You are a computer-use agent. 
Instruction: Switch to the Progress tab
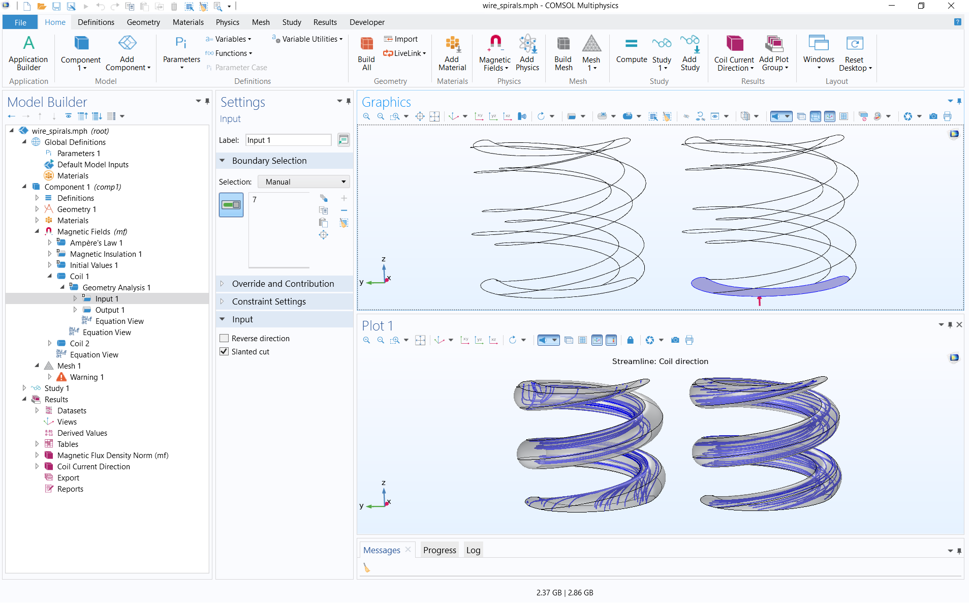(439, 550)
